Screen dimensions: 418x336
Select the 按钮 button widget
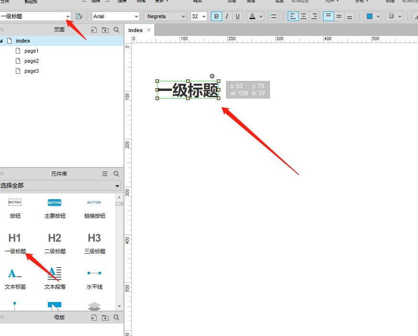tap(15, 209)
